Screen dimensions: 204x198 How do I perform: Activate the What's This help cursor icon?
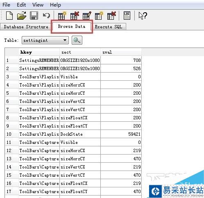[x=143, y=16]
